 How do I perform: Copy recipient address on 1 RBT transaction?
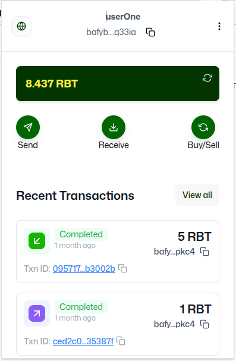point(204,324)
